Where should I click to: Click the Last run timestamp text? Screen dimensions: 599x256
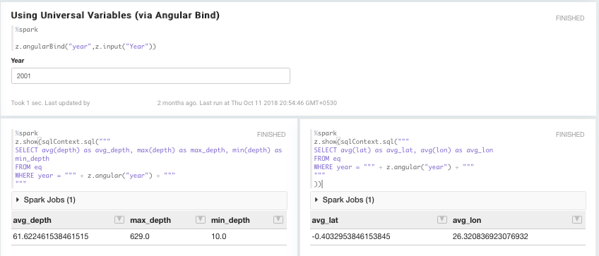(x=268, y=103)
